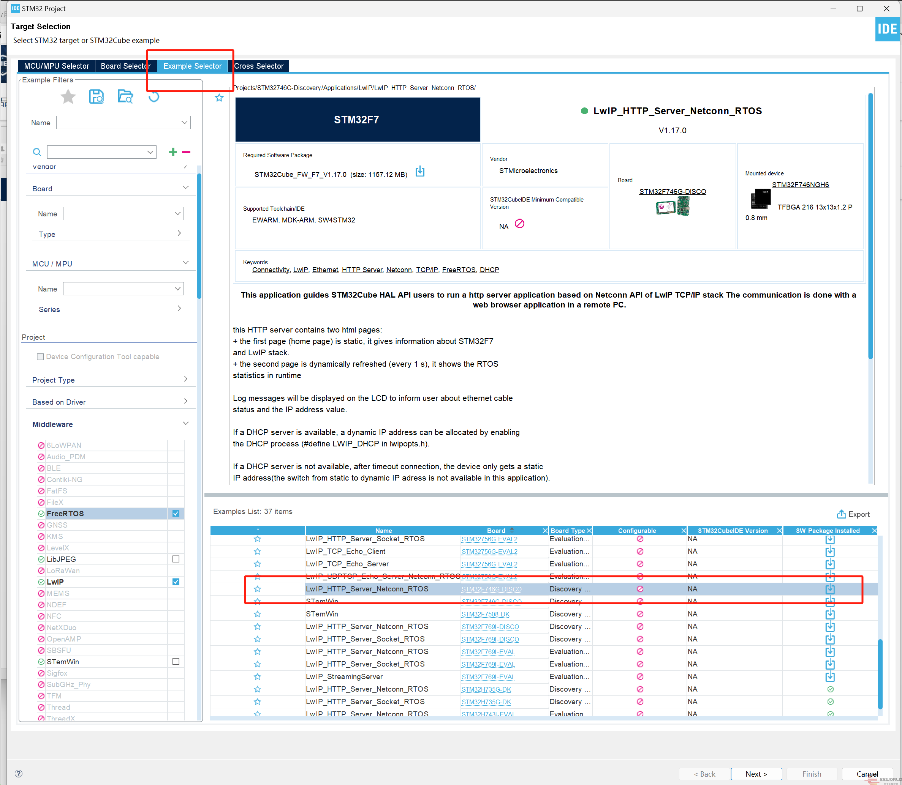Click the load saved search folder icon
The height and width of the screenshot is (785, 902).
coord(125,96)
